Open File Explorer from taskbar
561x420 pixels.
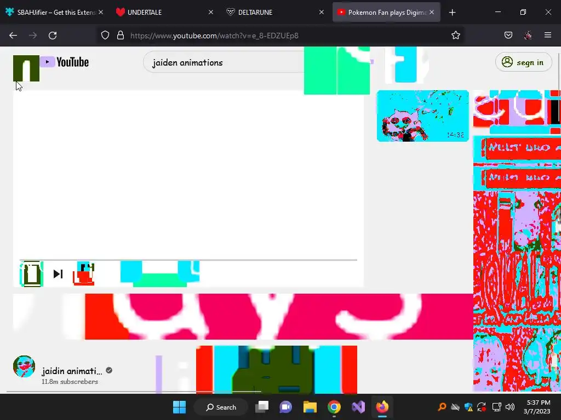click(x=310, y=407)
